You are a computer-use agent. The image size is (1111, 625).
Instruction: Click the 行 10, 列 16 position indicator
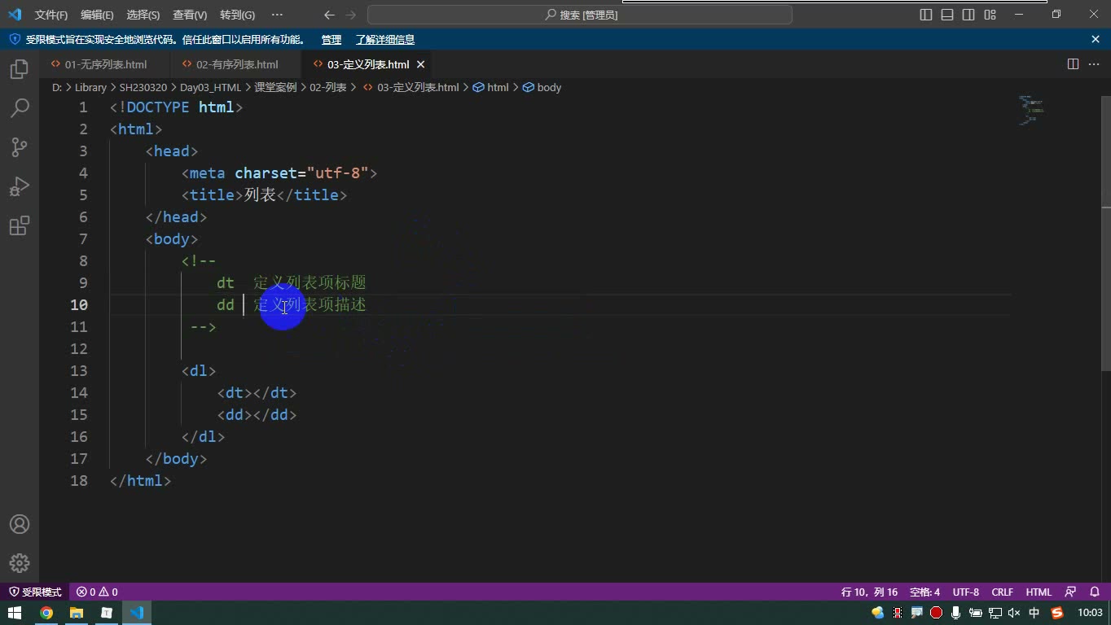(x=869, y=592)
